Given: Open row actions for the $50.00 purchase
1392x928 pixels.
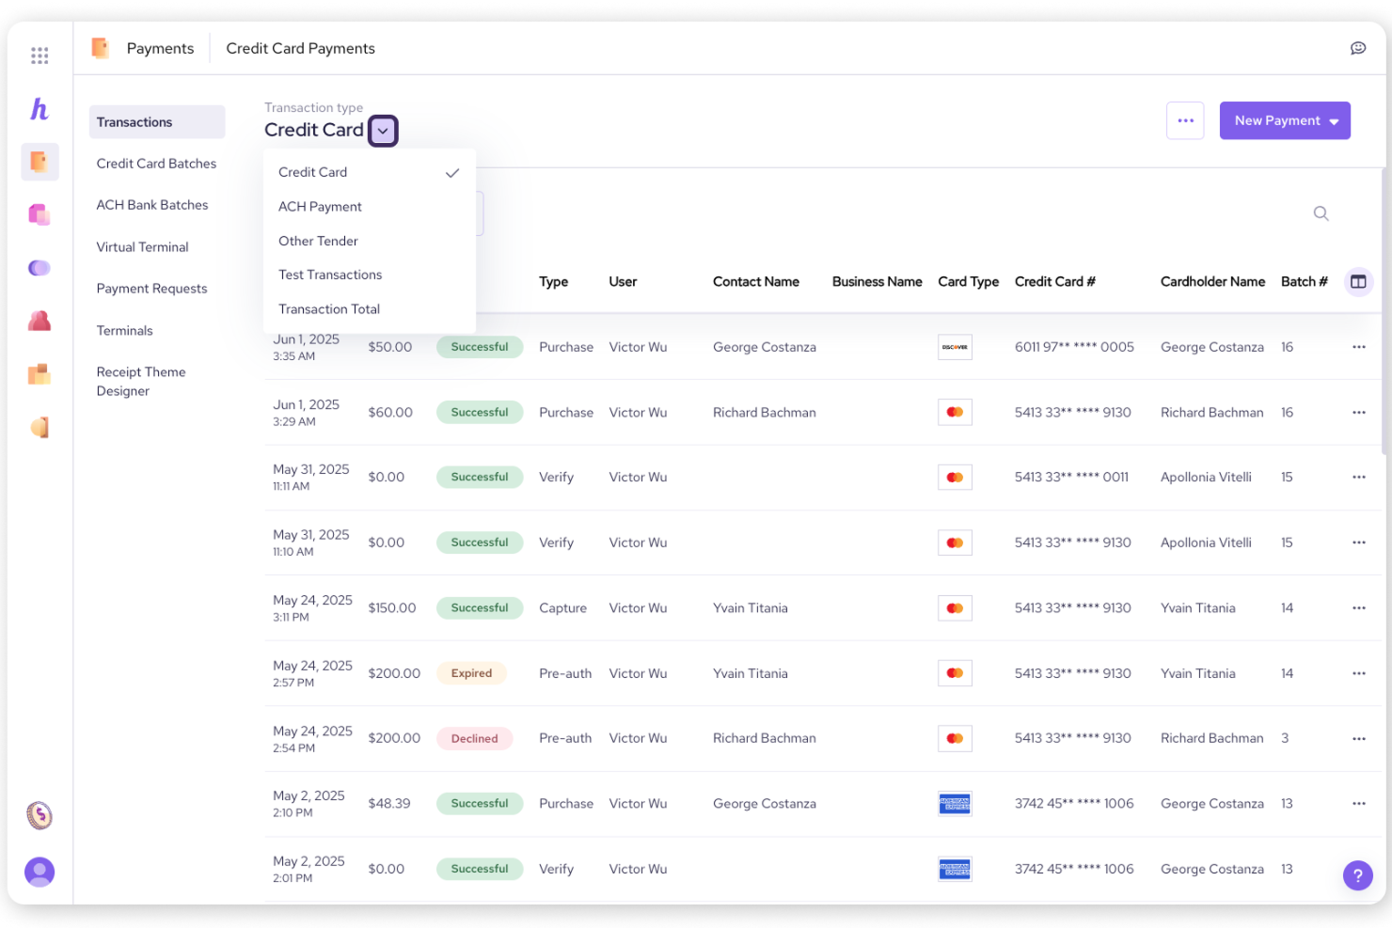Looking at the screenshot, I should coord(1359,346).
